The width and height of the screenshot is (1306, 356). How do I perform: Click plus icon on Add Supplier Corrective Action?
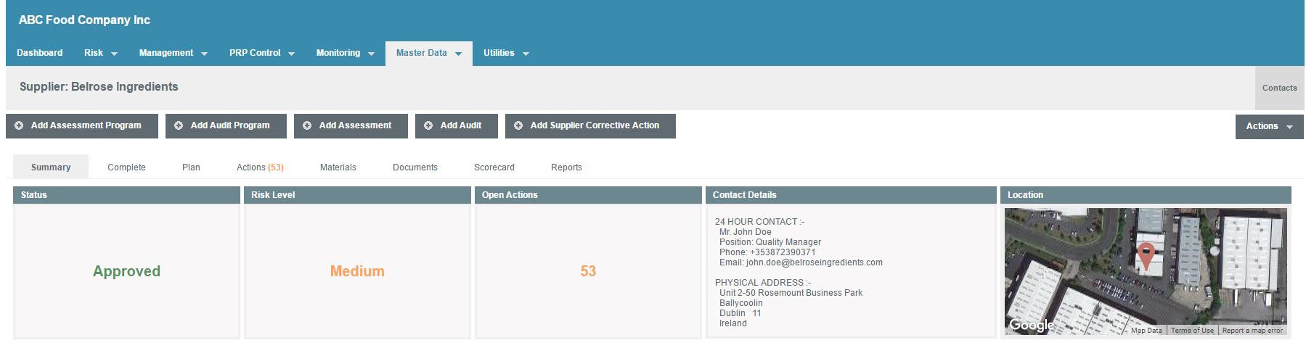coord(518,125)
